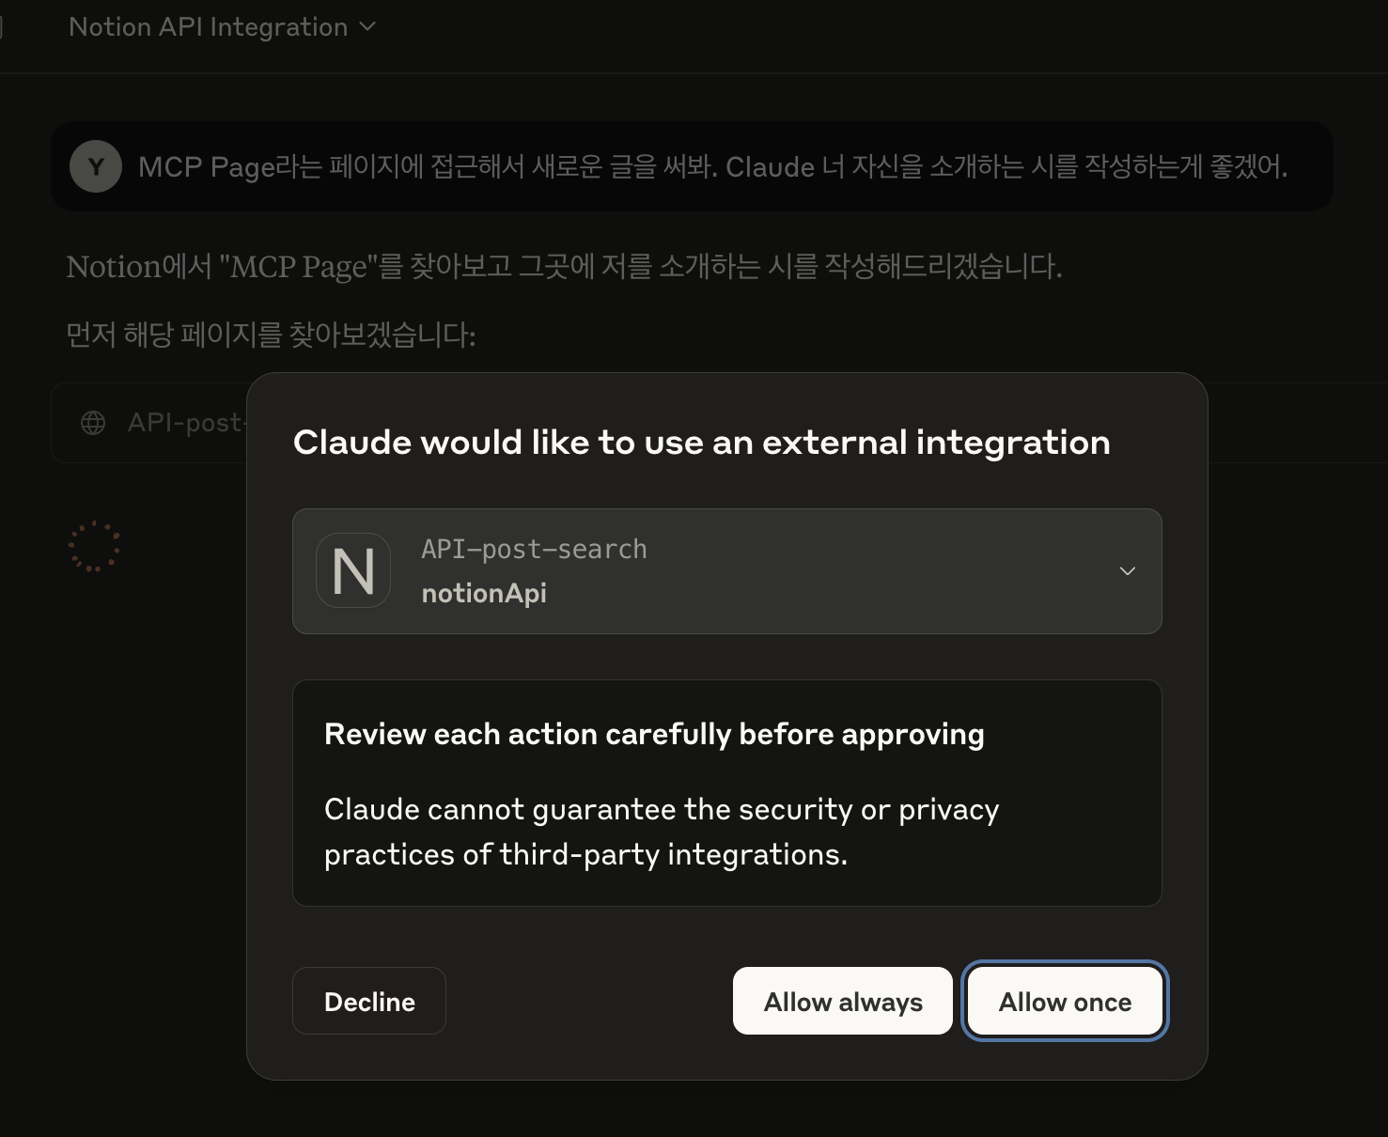Click Allow once to approve the integration
The image size is (1388, 1137).
click(1064, 1001)
